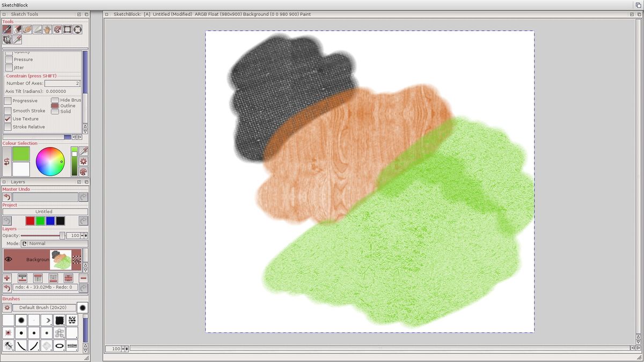Enable the Smooth Stroke checkbox
Screen dimensions: 644x362
coord(8,111)
